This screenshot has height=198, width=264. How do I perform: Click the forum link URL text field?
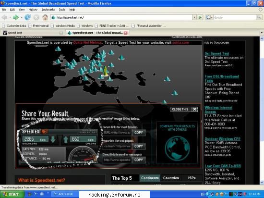pyautogui.click(x=117, y=133)
